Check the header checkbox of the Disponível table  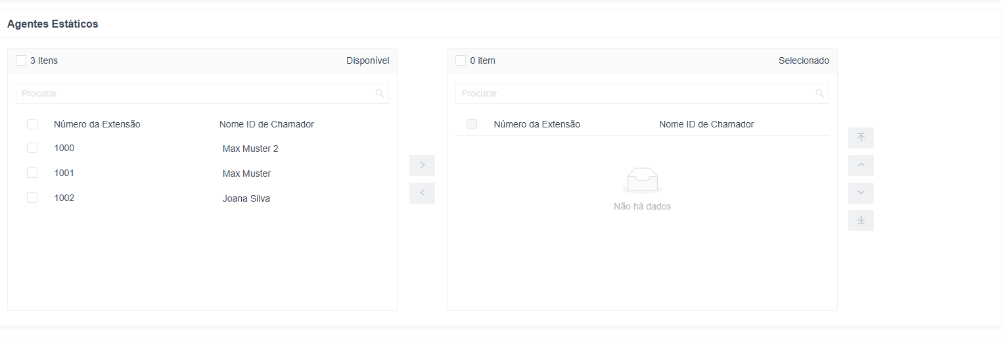pyautogui.click(x=32, y=124)
